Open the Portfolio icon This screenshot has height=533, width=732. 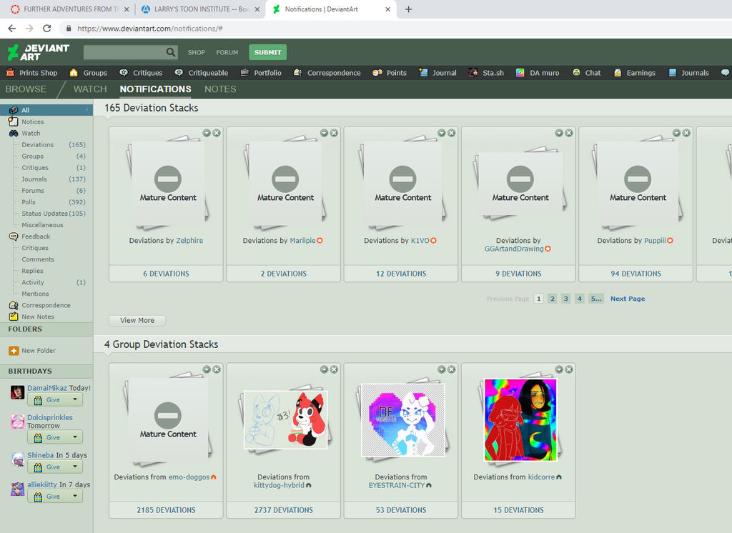(244, 72)
